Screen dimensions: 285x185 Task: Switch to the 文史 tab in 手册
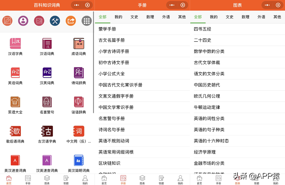pyautogui.click(x=134, y=17)
